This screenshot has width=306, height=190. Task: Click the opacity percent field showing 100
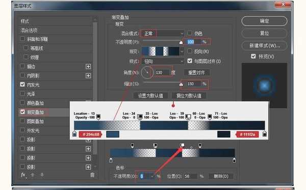tap(194, 42)
